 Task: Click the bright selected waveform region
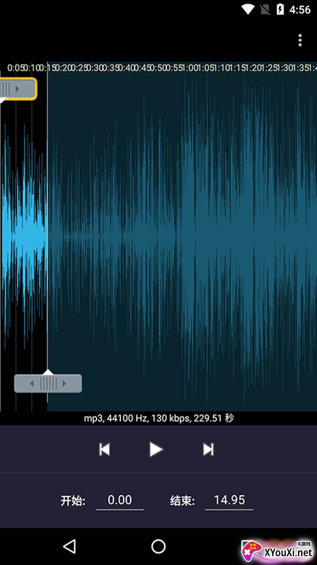point(24,234)
